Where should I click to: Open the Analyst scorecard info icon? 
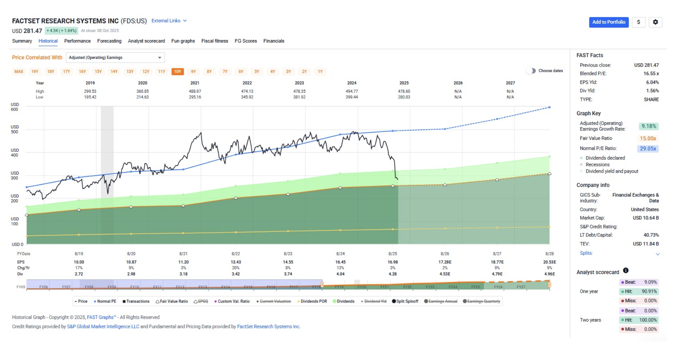coord(626,270)
